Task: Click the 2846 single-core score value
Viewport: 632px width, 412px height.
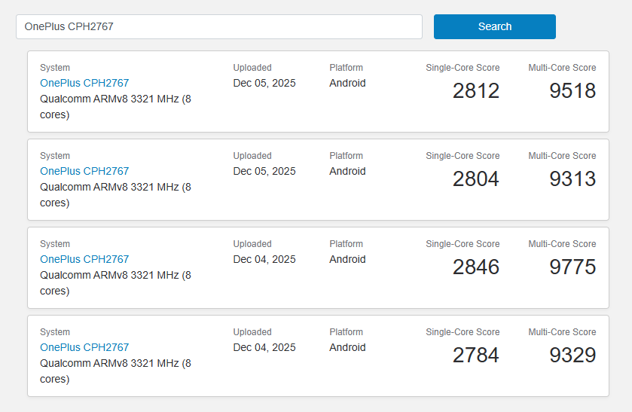Action: 476,267
